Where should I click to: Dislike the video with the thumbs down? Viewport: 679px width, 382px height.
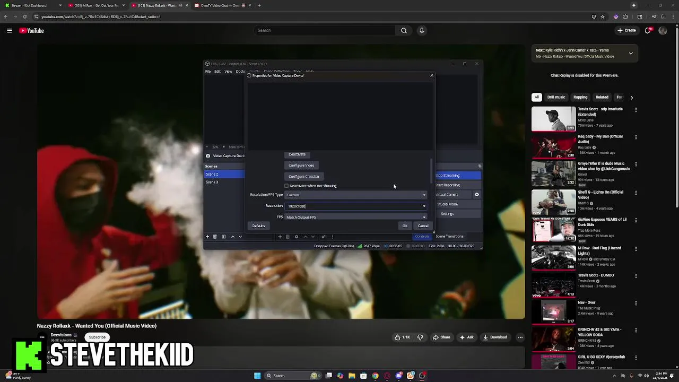(x=420, y=337)
